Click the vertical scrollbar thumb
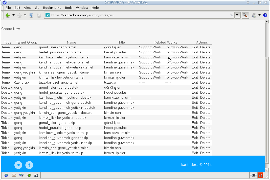The image size is (270, 180). click(267, 110)
